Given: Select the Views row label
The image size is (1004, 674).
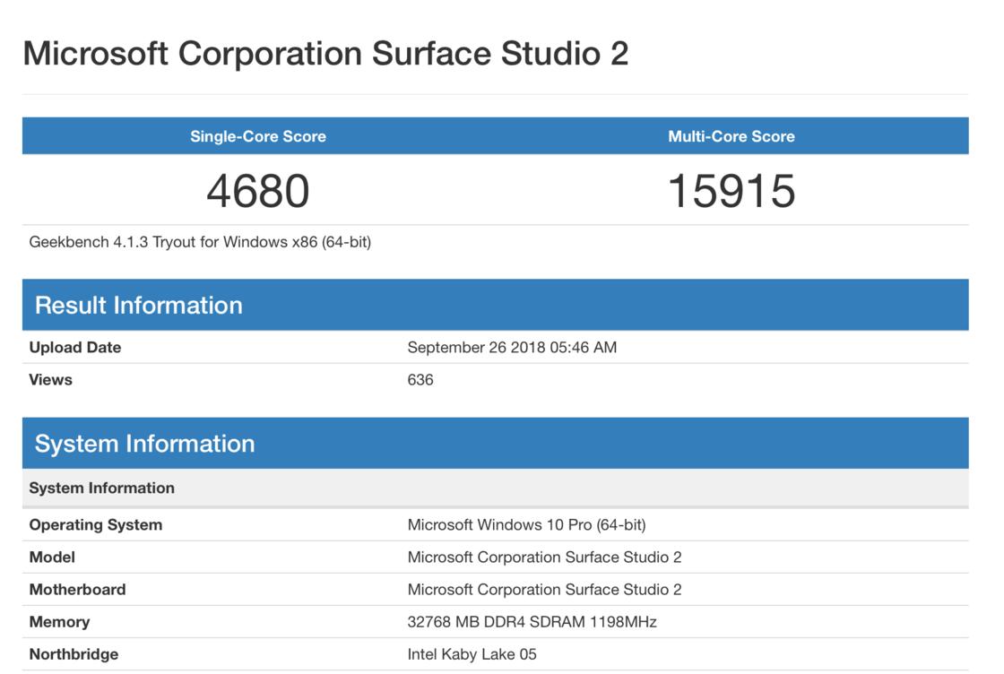Looking at the screenshot, I should click(51, 379).
